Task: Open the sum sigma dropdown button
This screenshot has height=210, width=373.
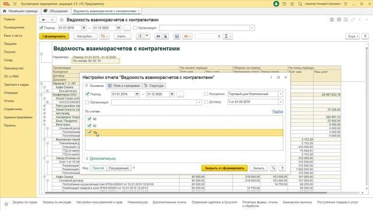Action: tap(228, 36)
